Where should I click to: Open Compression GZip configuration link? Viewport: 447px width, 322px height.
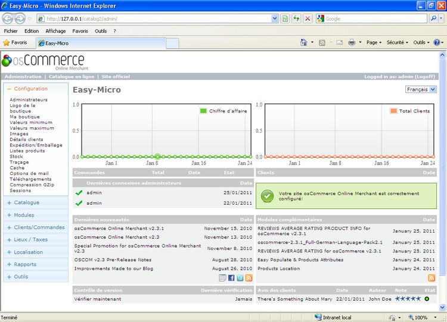[x=32, y=185]
